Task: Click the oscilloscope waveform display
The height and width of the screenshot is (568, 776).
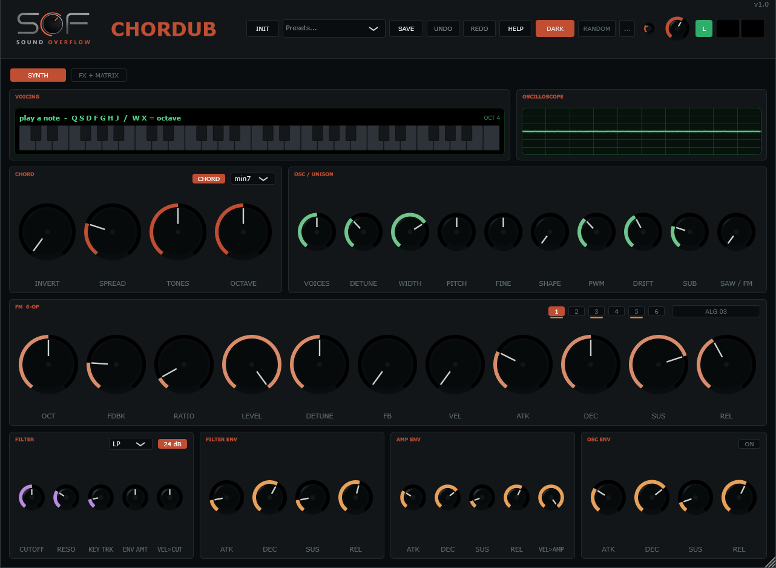Action: pos(642,131)
